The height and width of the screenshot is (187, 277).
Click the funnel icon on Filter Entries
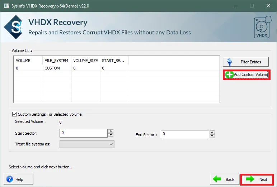pos(230,62)
